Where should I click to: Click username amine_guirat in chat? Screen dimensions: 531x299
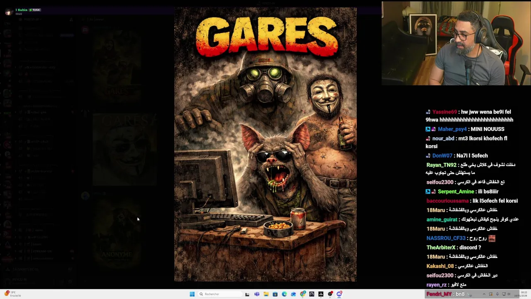442,220
